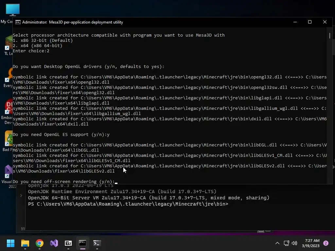The image size is (335, 251).
Task: Click the Visual Studio 2022 desktop shortcut
Action: (8, 176)
